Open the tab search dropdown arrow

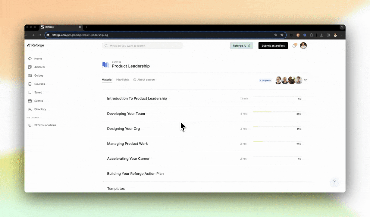click(342, 27)
